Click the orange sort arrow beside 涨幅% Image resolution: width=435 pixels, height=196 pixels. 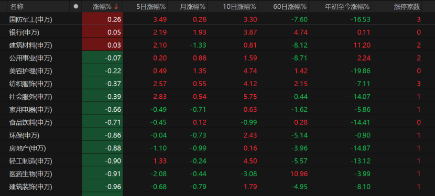click(116, 7)
